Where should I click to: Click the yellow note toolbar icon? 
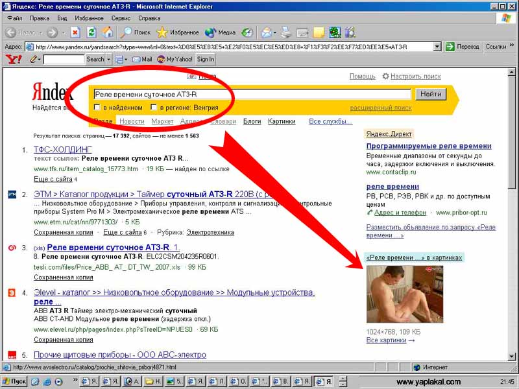(319, 32)
